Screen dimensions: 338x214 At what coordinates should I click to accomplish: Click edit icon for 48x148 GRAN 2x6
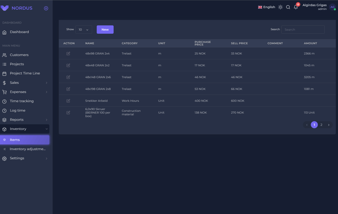tap(68, 77)
